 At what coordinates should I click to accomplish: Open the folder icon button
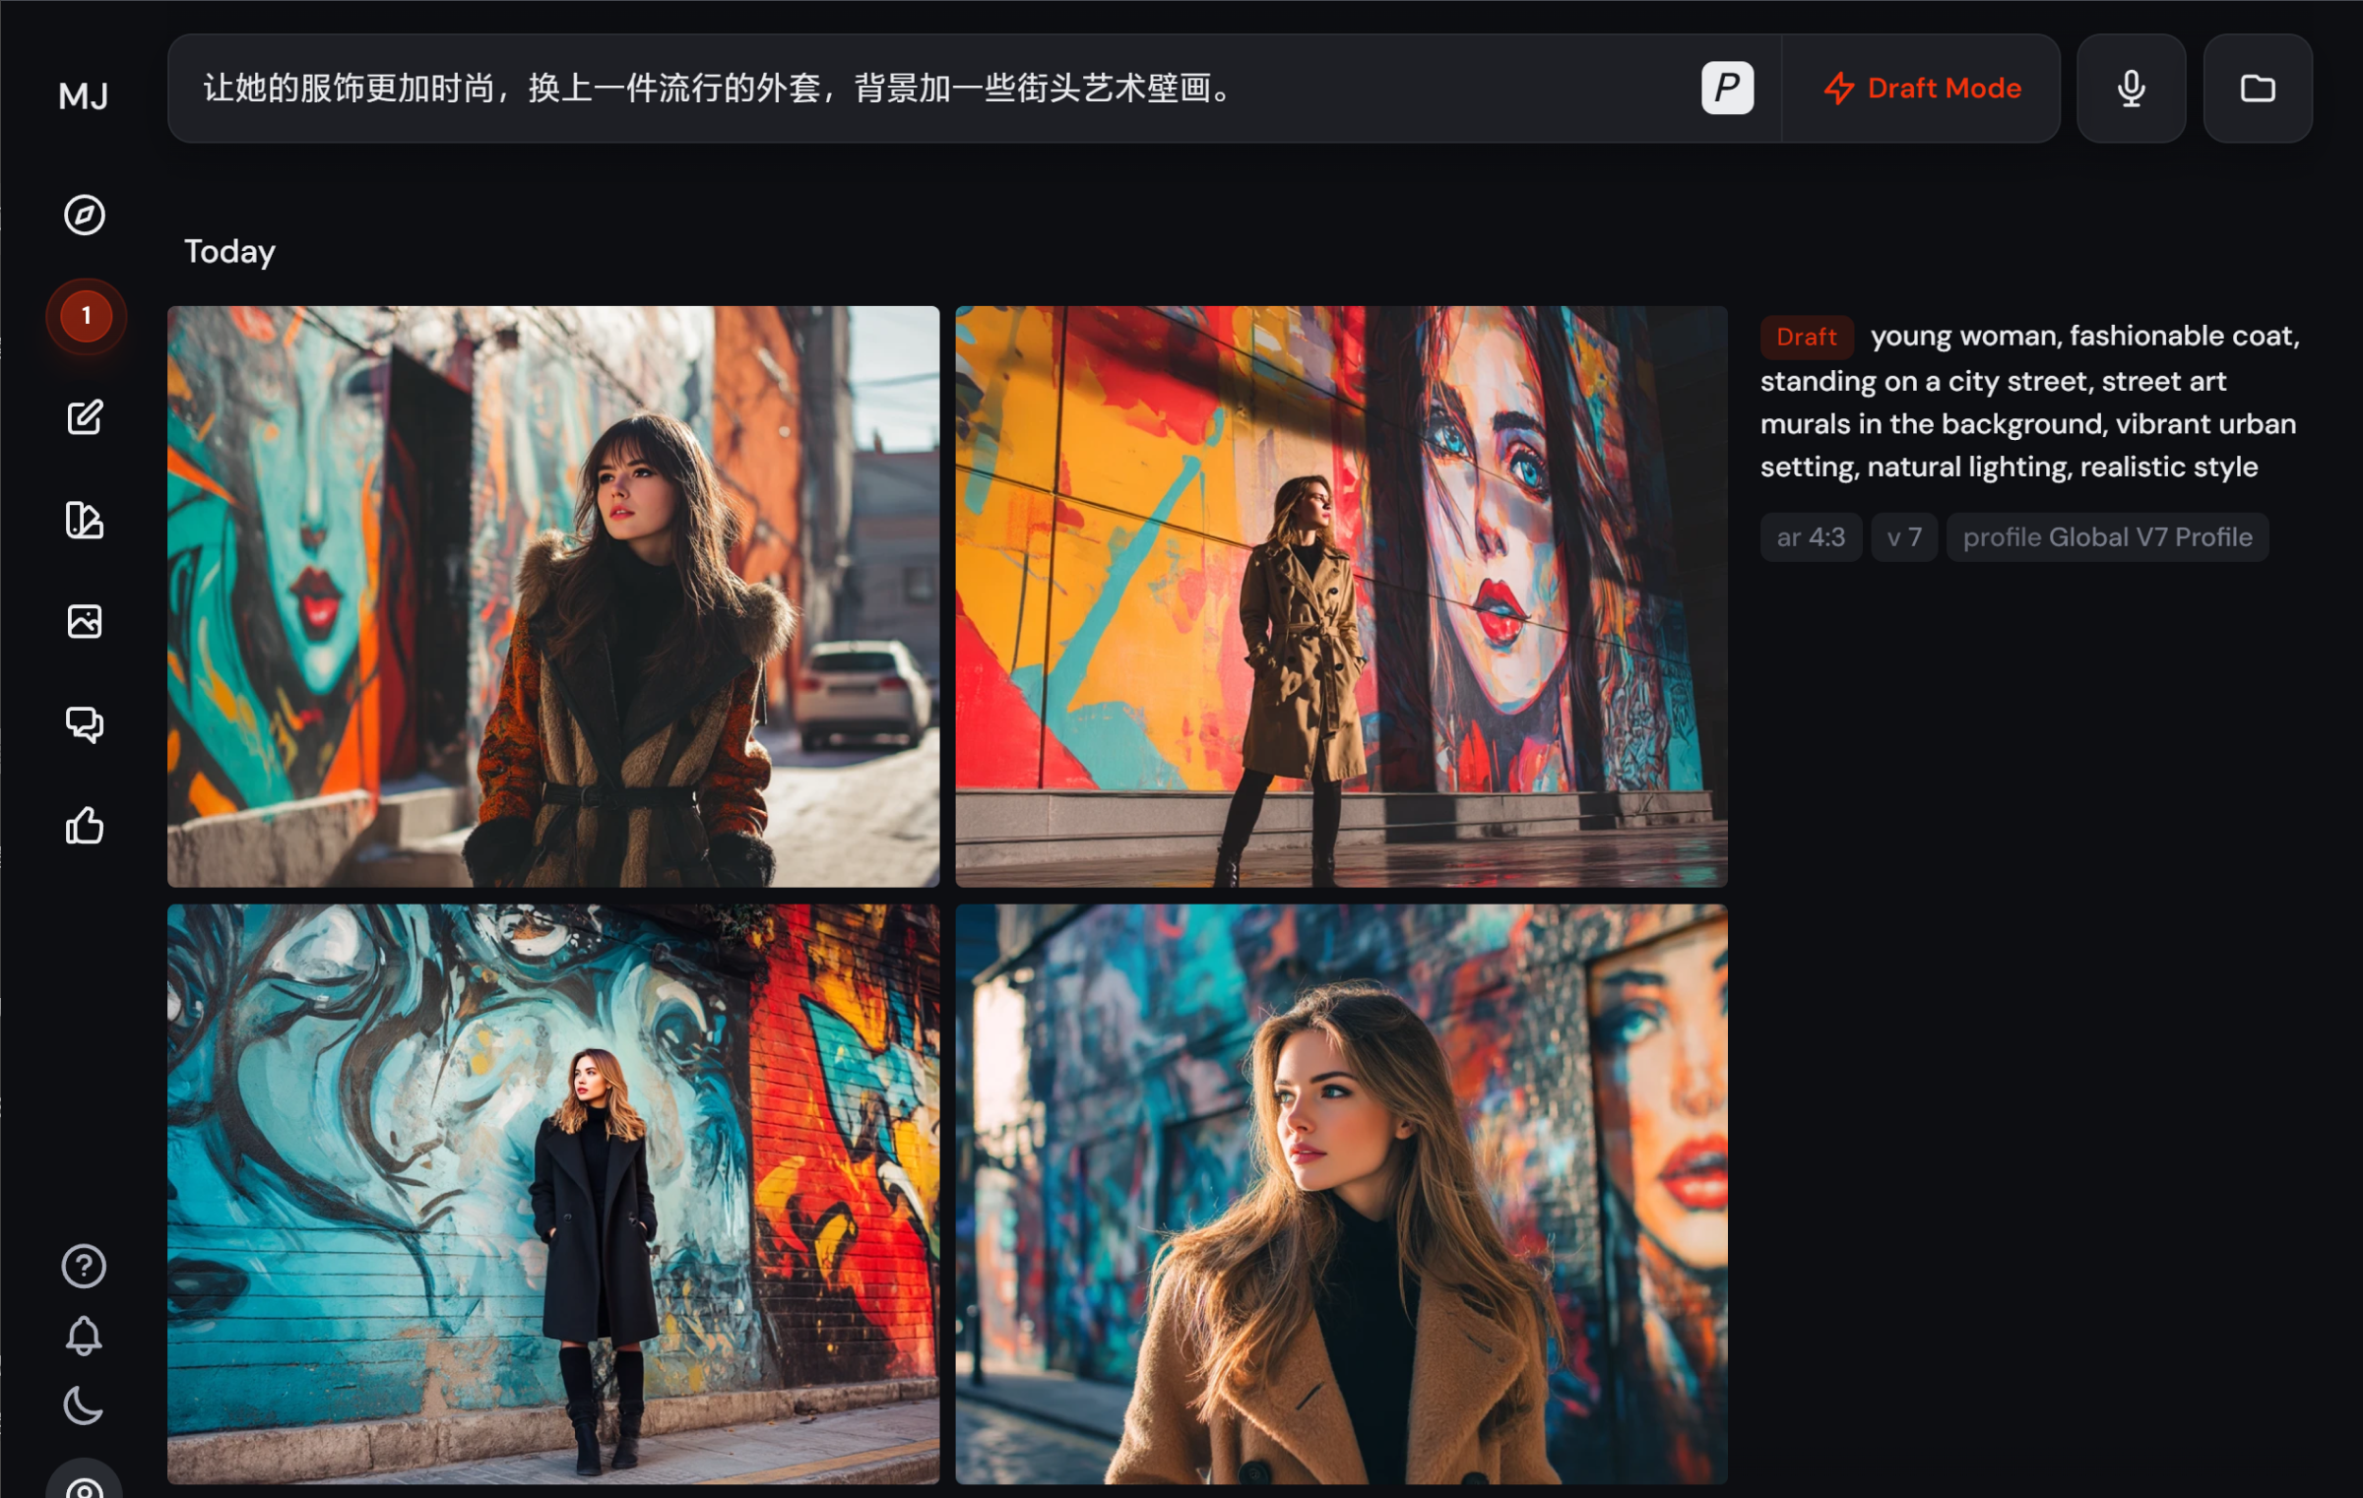[2257, 89]
